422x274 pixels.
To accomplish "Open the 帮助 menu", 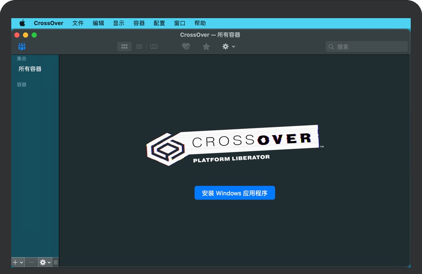I will coord(200,23).
